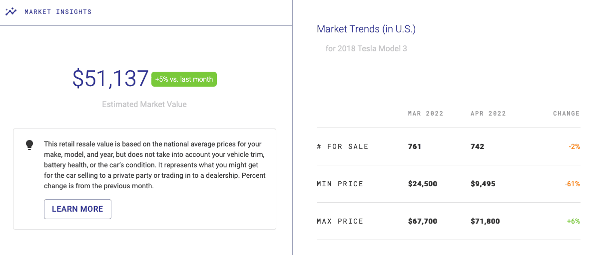The height and width of the screenshot is (255, 600).
Task: Click the MAR 2022 column header
Action: point(426,114)
